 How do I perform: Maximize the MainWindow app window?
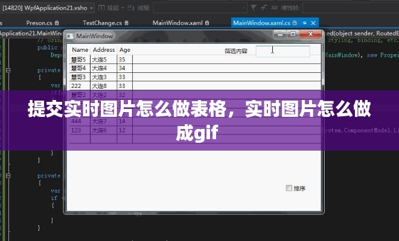point(291,35)
